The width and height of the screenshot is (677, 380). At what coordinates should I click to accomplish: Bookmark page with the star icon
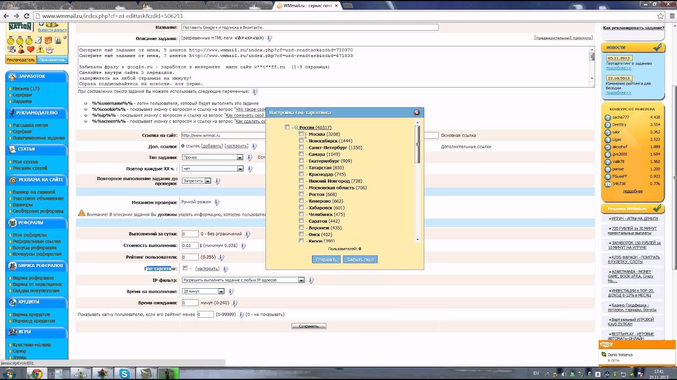click(661, 16)
